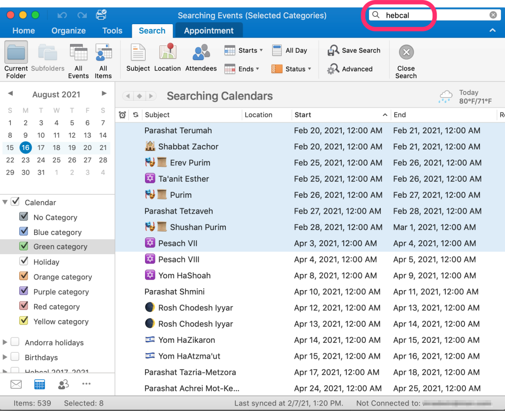Viewport: 505px width, 411px height.
Task: Open the People view icon
Action: point(63,384)
